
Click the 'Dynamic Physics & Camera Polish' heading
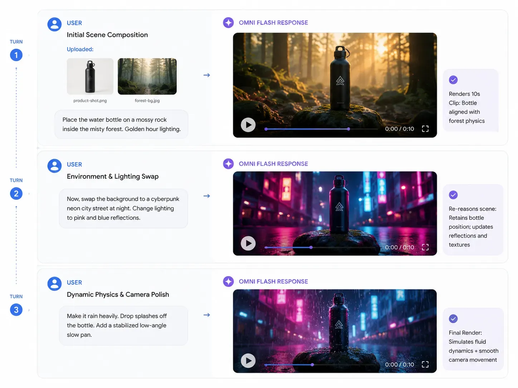pos(118,294)
